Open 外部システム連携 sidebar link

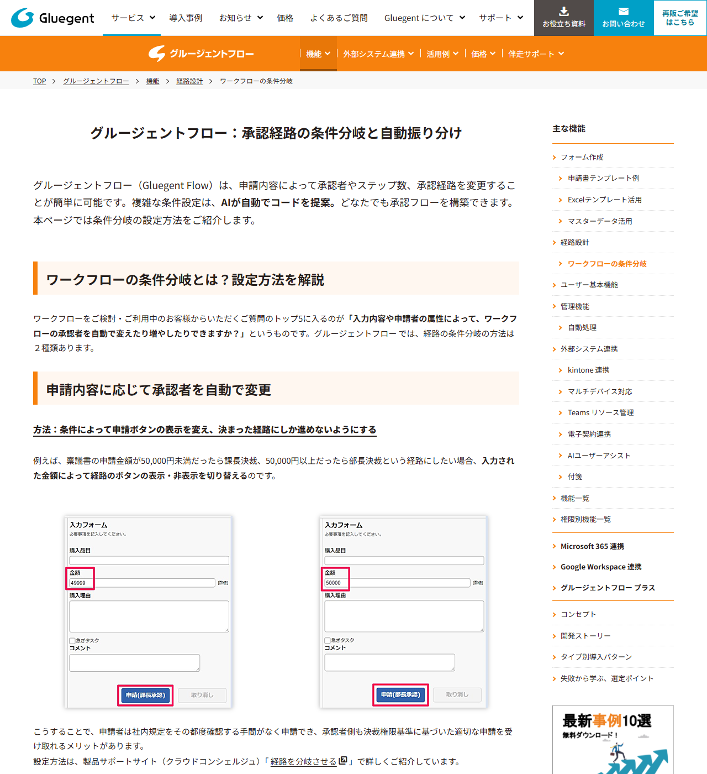point(589,349)
